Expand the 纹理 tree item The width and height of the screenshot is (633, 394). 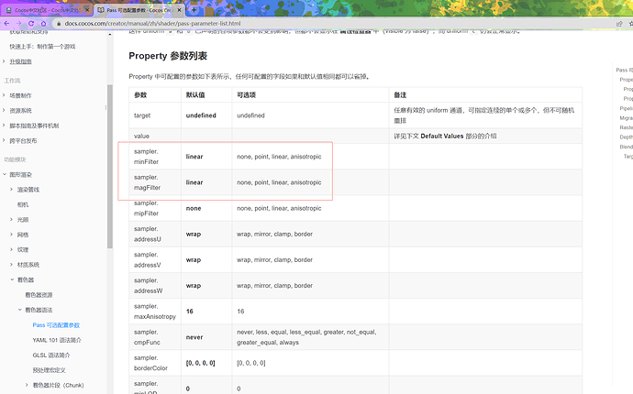[12, 249]
